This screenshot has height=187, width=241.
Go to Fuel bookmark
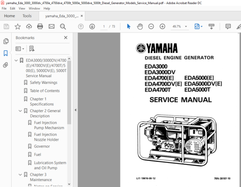click(37, 154)
